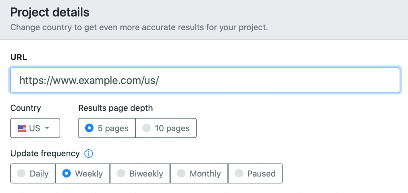Click the info icon beside Update frequency
Viewport: 408px width, 193px height.
pos(89,153)
